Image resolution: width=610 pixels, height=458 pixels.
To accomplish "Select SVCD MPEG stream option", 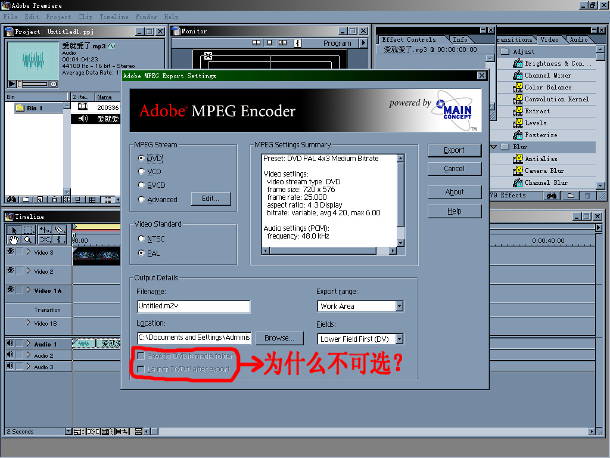I will coord(141,185).
